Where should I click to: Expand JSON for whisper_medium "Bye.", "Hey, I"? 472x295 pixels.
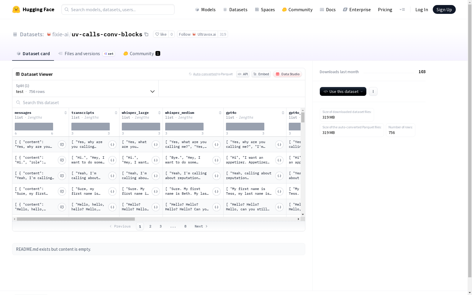pyautogui.click(x=217, y=160)
